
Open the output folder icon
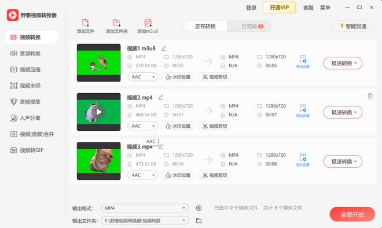[x=199, y=220]
